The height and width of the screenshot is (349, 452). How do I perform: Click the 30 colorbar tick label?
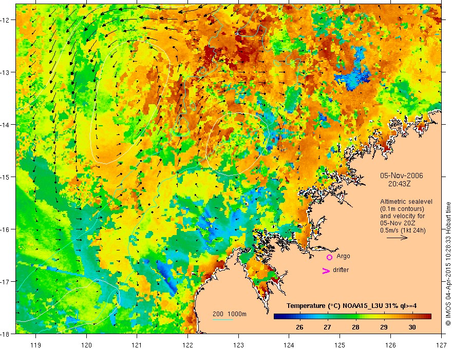pyautogui.click(x=412, y=327)
